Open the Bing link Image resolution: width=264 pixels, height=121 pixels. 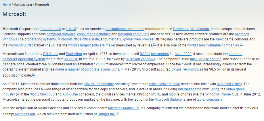click(x=213, y=89)
